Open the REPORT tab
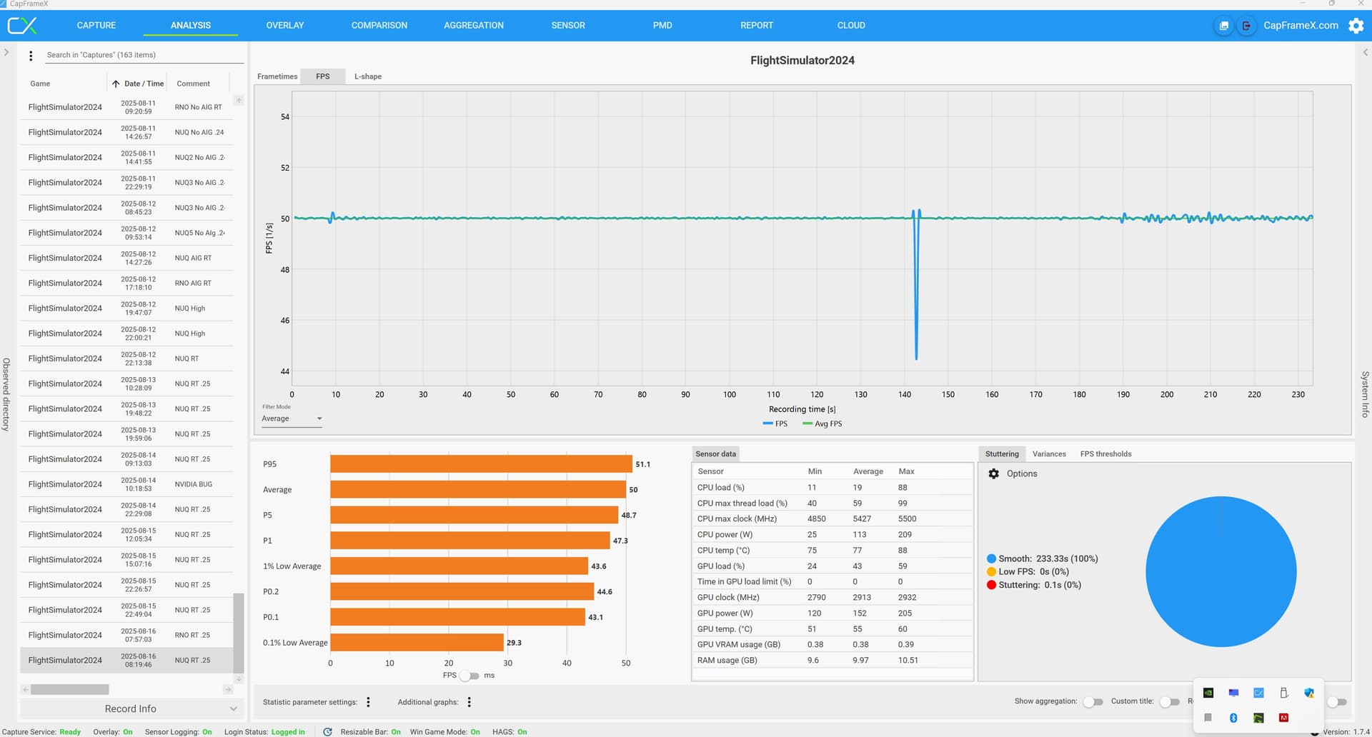 click(757, 25)
